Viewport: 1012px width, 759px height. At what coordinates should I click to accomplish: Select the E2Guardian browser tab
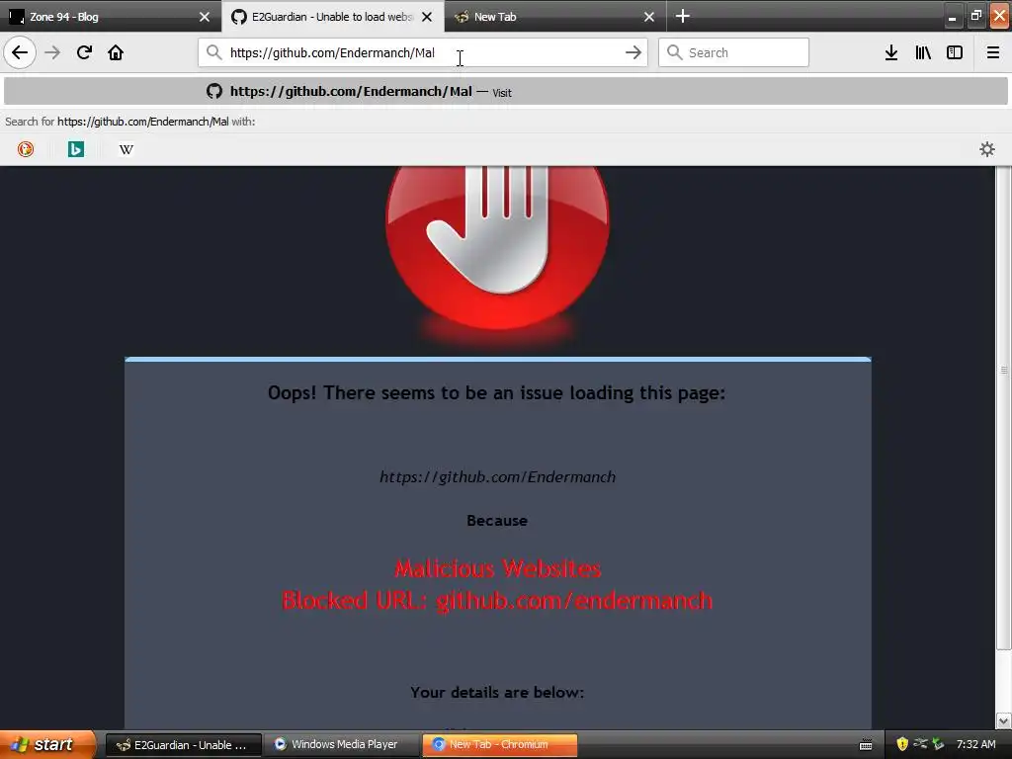click(332, 17)
